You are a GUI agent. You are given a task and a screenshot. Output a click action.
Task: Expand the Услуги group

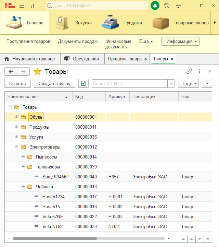(x=16, y=137)
